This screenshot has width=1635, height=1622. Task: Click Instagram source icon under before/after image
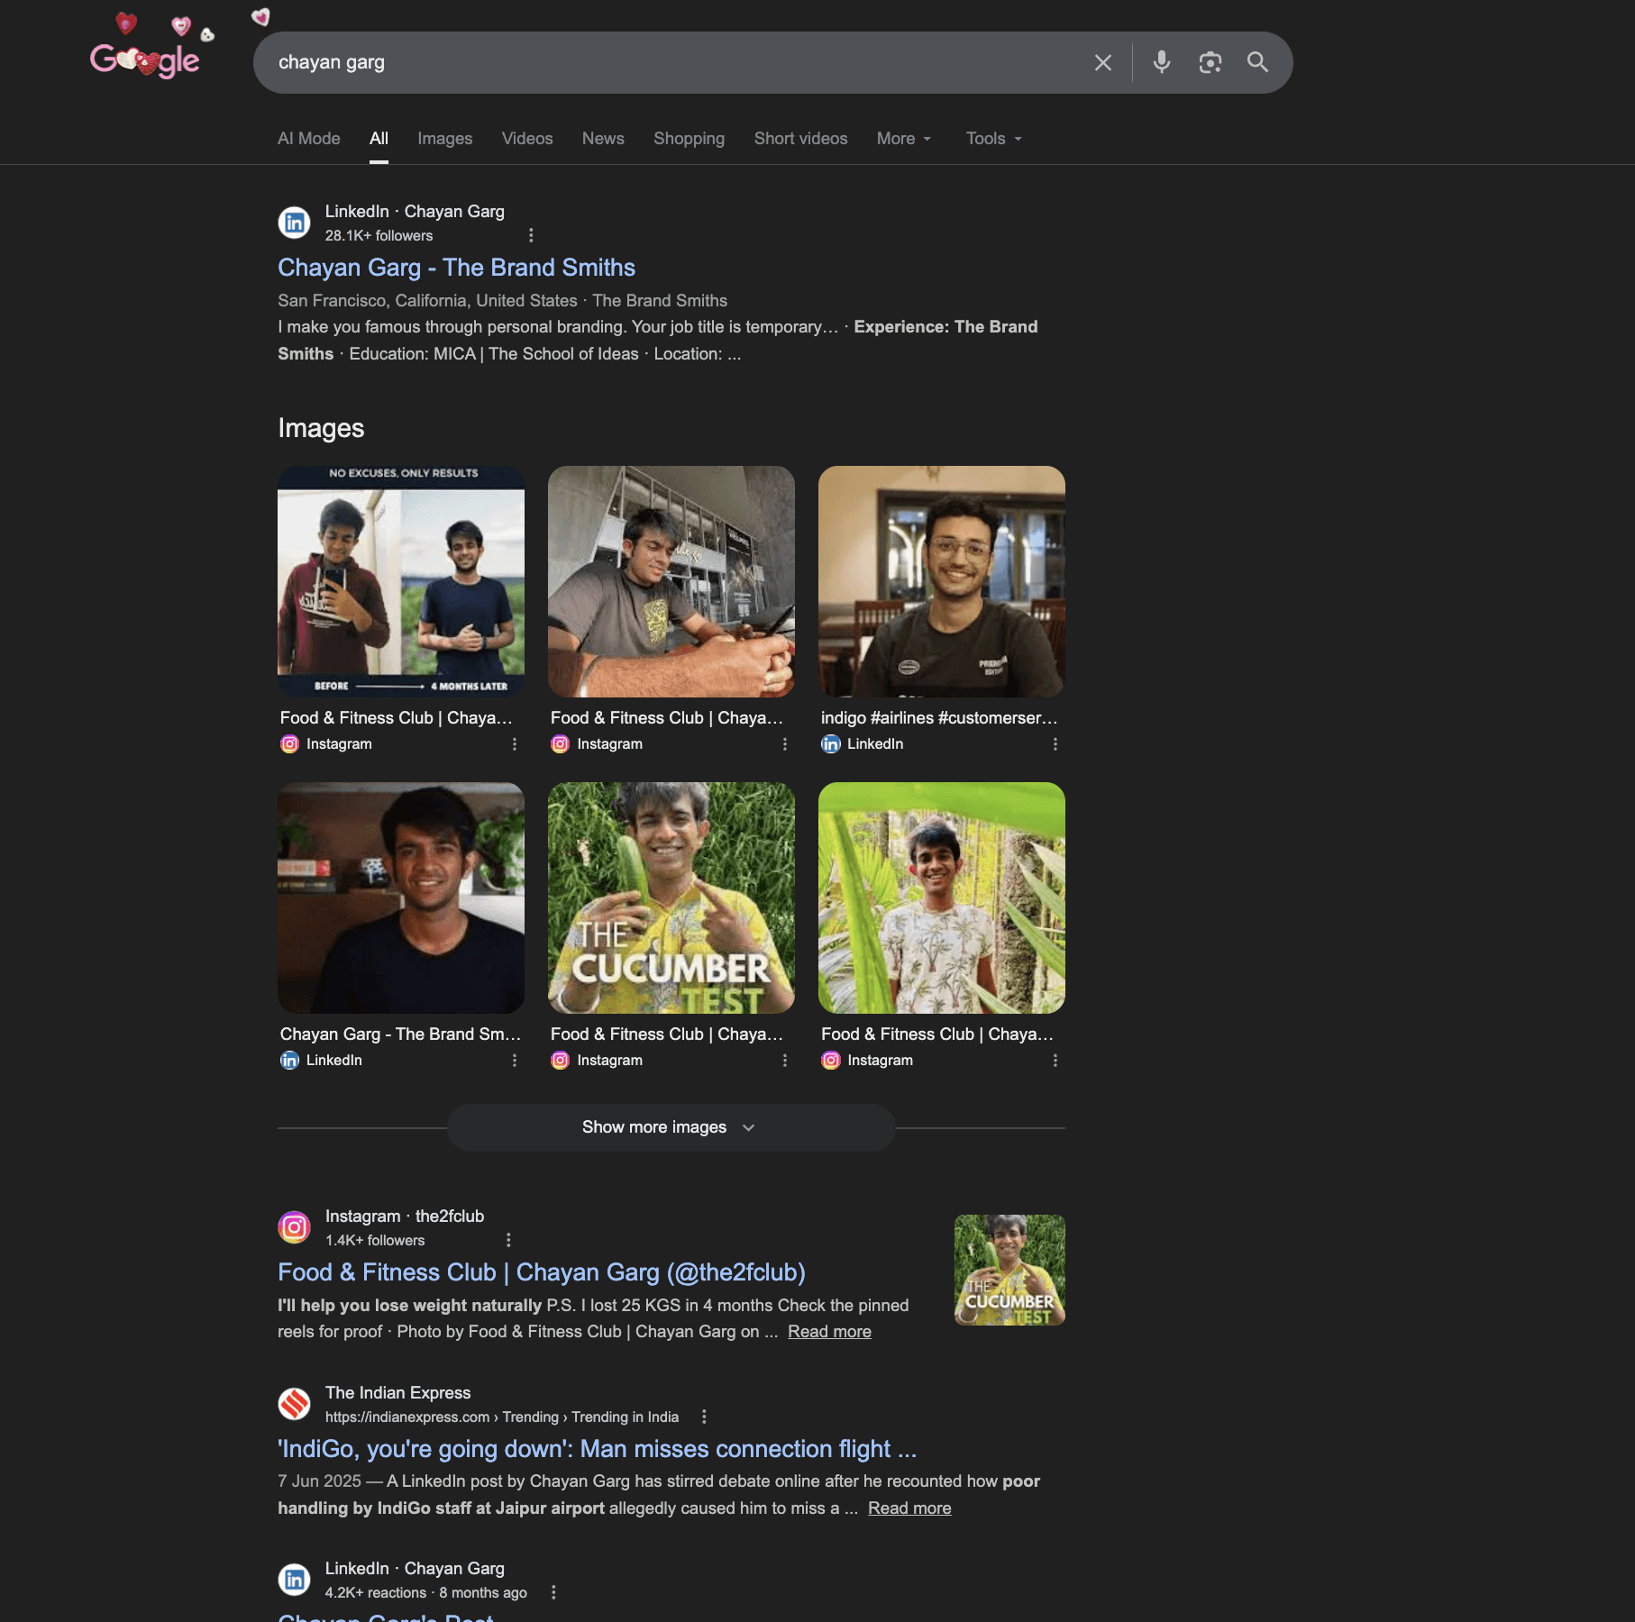point(289,744)
